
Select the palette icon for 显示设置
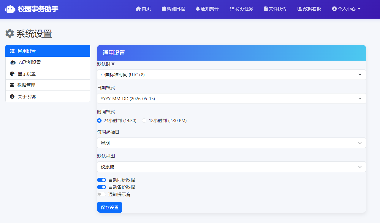[x=12, y=74]
